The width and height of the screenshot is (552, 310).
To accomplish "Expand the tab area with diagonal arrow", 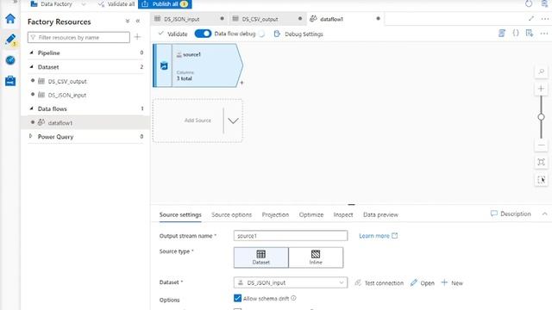I will click(531, 18).
